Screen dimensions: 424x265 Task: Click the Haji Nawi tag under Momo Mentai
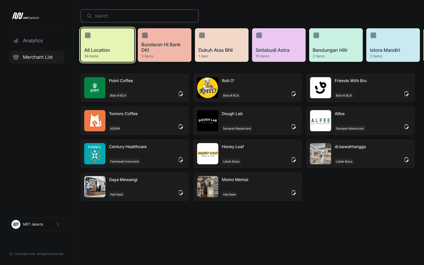pos(229,194)
